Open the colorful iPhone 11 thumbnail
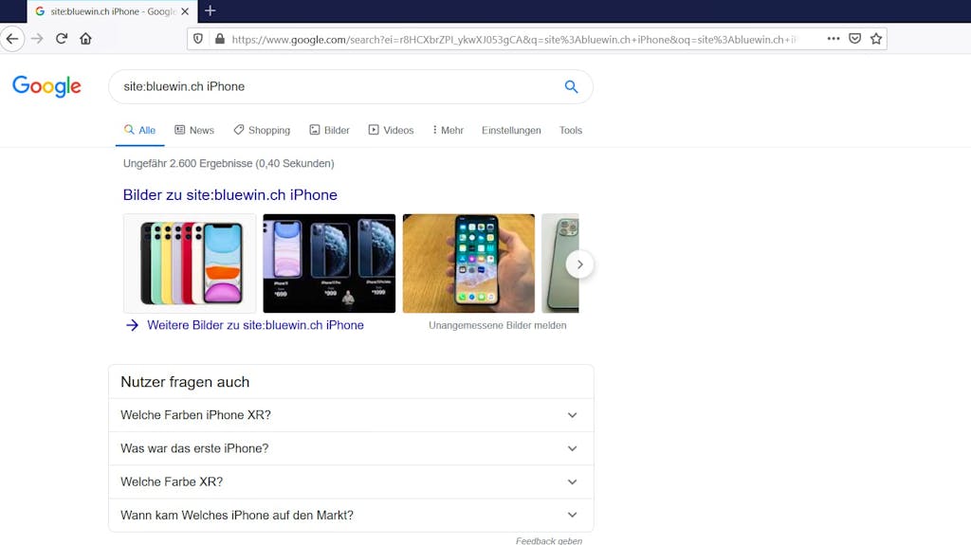The image size is (971, 545). [x=190, y=263]
